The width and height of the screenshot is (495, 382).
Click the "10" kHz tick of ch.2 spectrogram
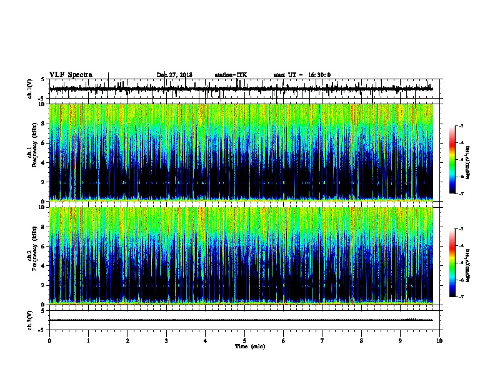tap(42, 207)
